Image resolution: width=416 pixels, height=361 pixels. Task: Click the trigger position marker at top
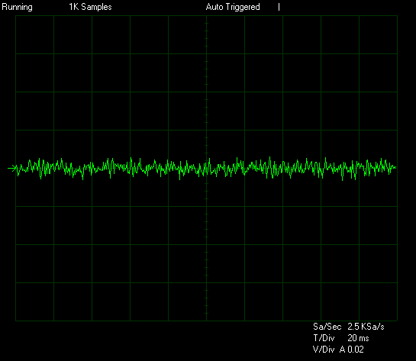point(279,7)
